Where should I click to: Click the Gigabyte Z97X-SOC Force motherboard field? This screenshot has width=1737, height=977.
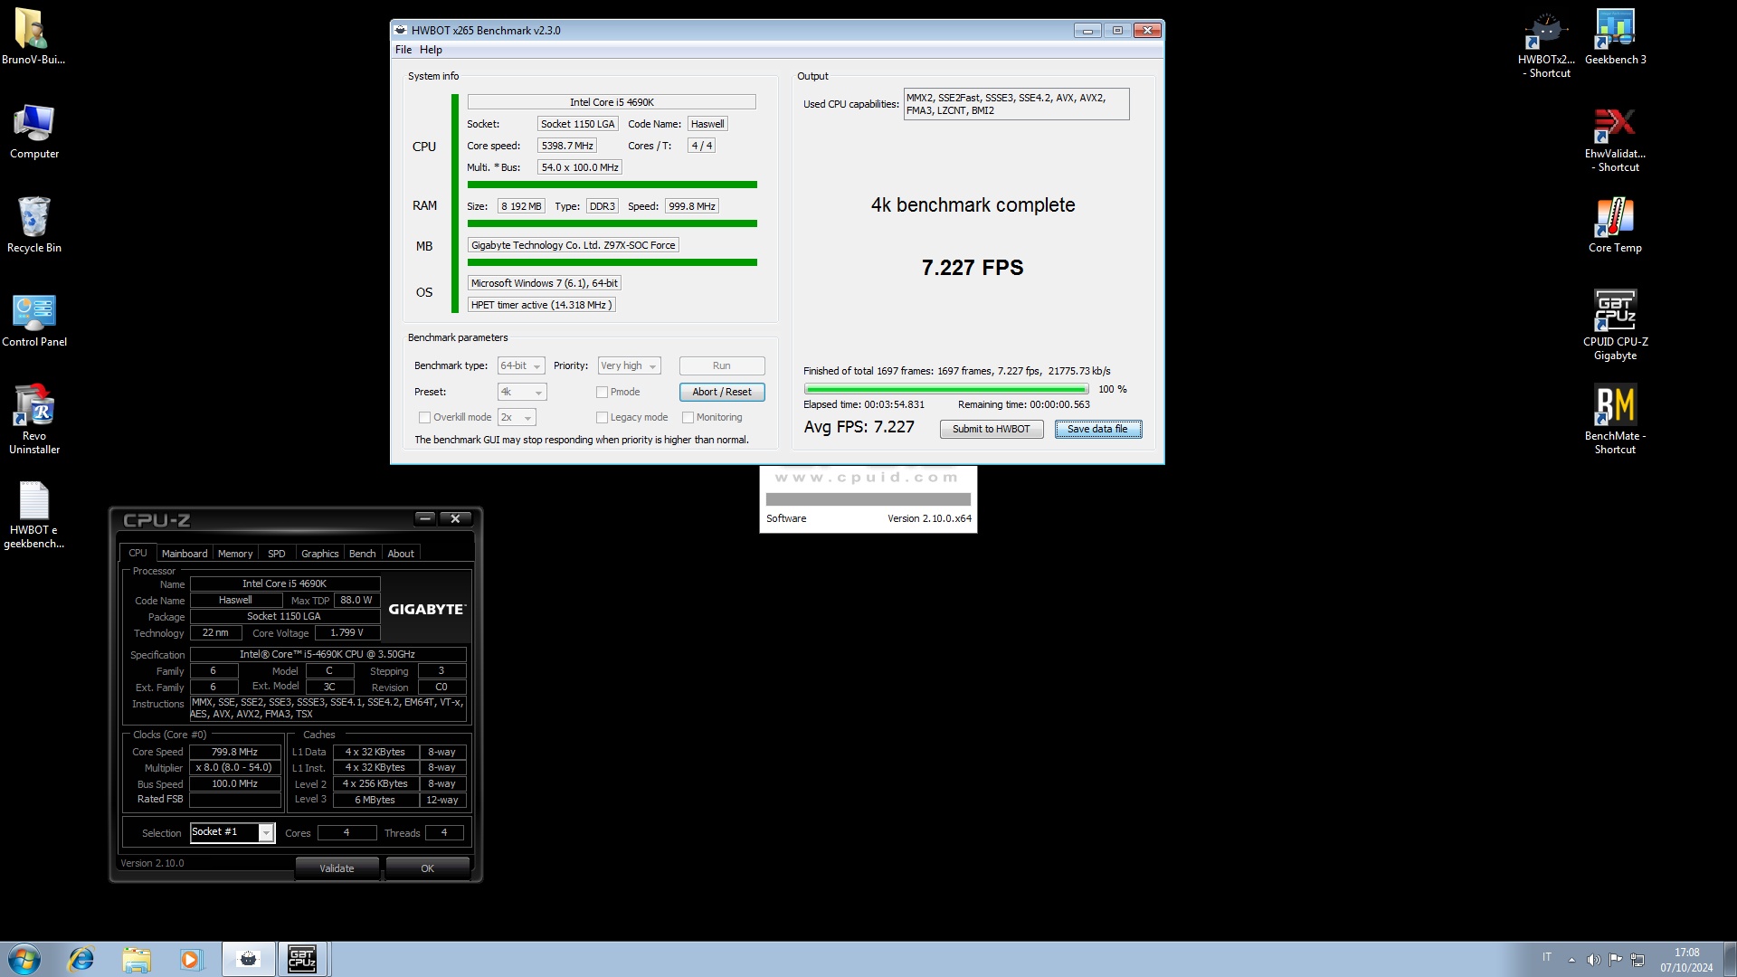pos(573,245)
